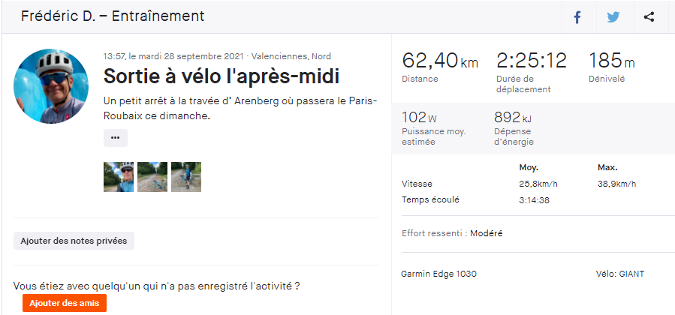The height and width of the screenshot is (315, 675).
Task: Expand the three-dots description options
Action: tap(115, 138)
